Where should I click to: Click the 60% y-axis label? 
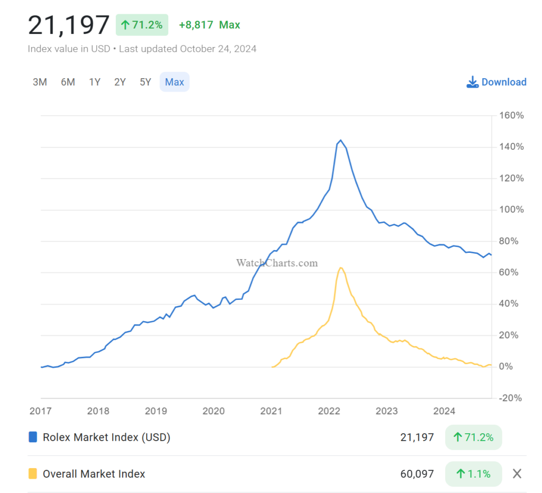pyautogui.click(x=509, y=272)
